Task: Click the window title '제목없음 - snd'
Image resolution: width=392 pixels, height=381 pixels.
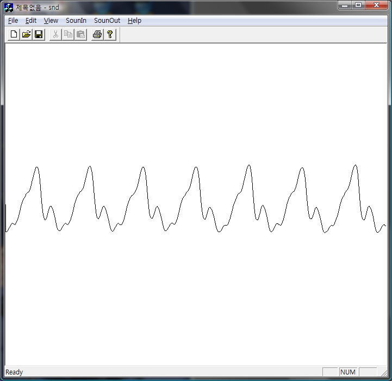Action: click(38, 8)
